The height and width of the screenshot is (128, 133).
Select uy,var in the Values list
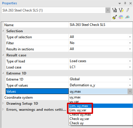click(x=101, y=102)
